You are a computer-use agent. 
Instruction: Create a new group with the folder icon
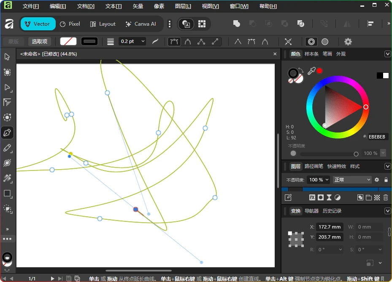[x=369, y=197]
